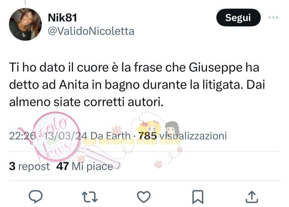Bookmark this post
Image resolution: width=289 pixels, height=207 pixels.
pyautogui.click(x=198, y=197)
